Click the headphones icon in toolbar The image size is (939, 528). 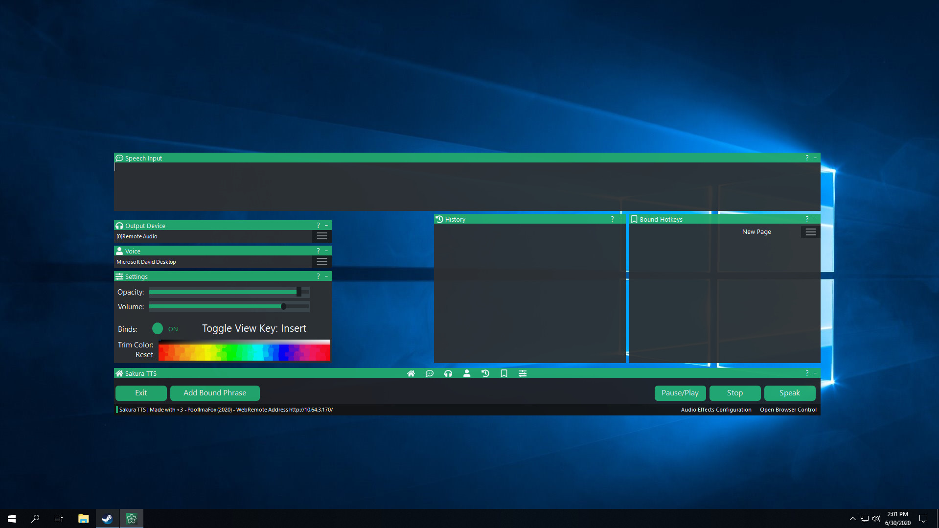[448, 373]
